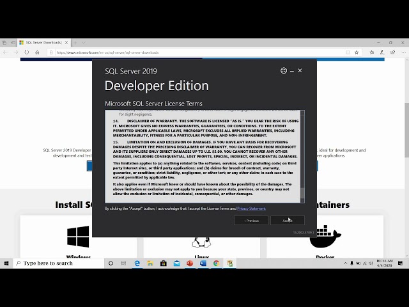Open the Favorites hub icon

(372, 52)
